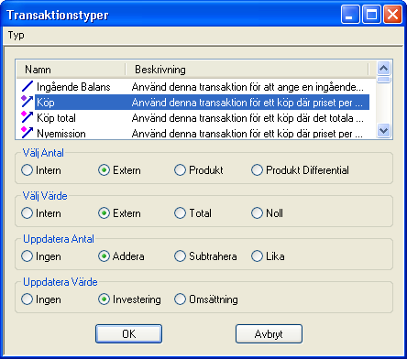
Task: Cancel with the Avbryt button
Action: coord(269,333)
